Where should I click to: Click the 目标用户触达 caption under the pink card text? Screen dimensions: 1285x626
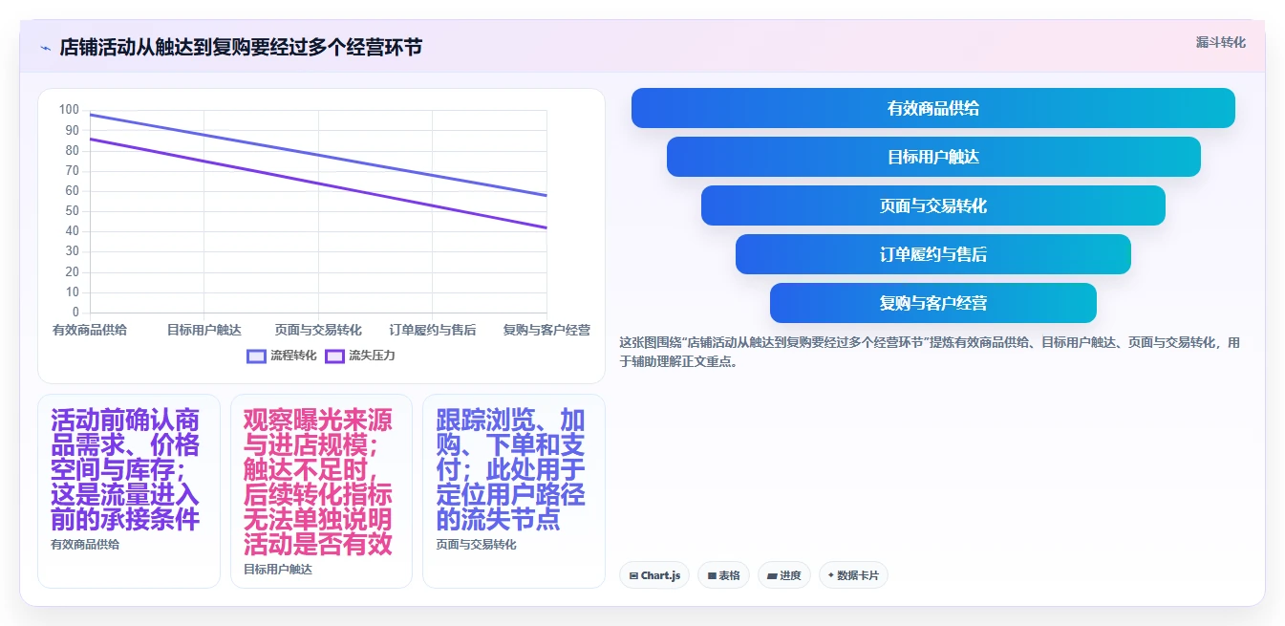tap(278, 569)
